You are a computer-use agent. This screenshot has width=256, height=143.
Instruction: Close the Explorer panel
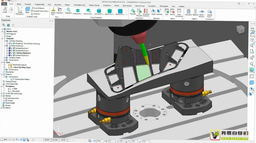52,21
